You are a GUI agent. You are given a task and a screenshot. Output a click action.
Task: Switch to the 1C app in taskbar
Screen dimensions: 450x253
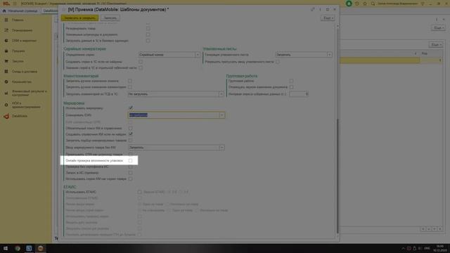point(41,248)
